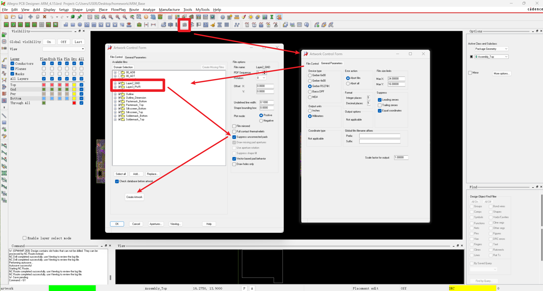The height and width of the screenshot is (291, 543).
Task: Expand the 00_ADB film folder
Action: (x=115, y=72)
